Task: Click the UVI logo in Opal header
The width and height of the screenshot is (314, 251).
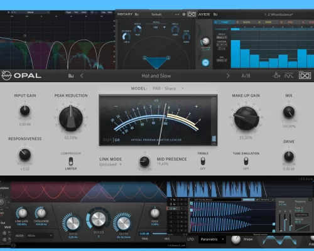Action: point(305,75)
